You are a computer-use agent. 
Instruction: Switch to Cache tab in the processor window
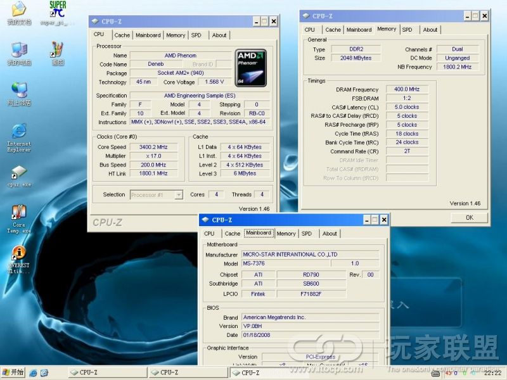[x=122, y=35]
